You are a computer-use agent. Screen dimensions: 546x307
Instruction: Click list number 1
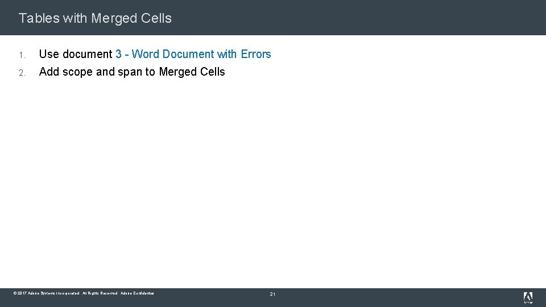(22, 55)
